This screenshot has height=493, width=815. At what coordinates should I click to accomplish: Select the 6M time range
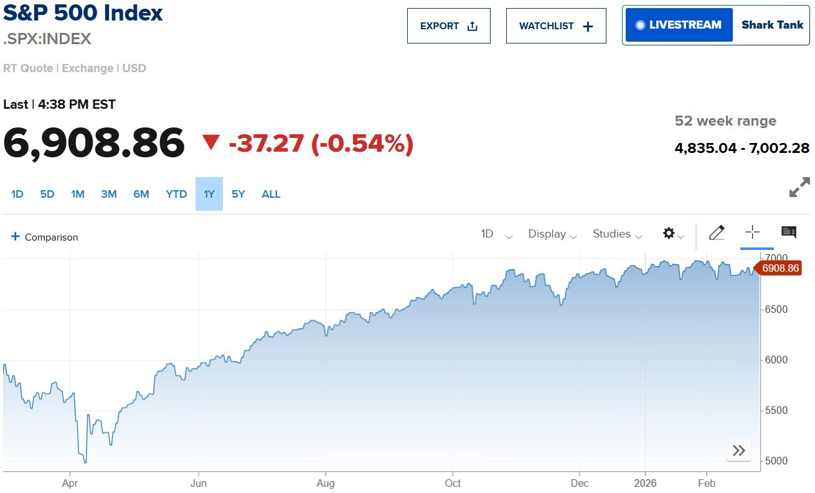(141, 194)
